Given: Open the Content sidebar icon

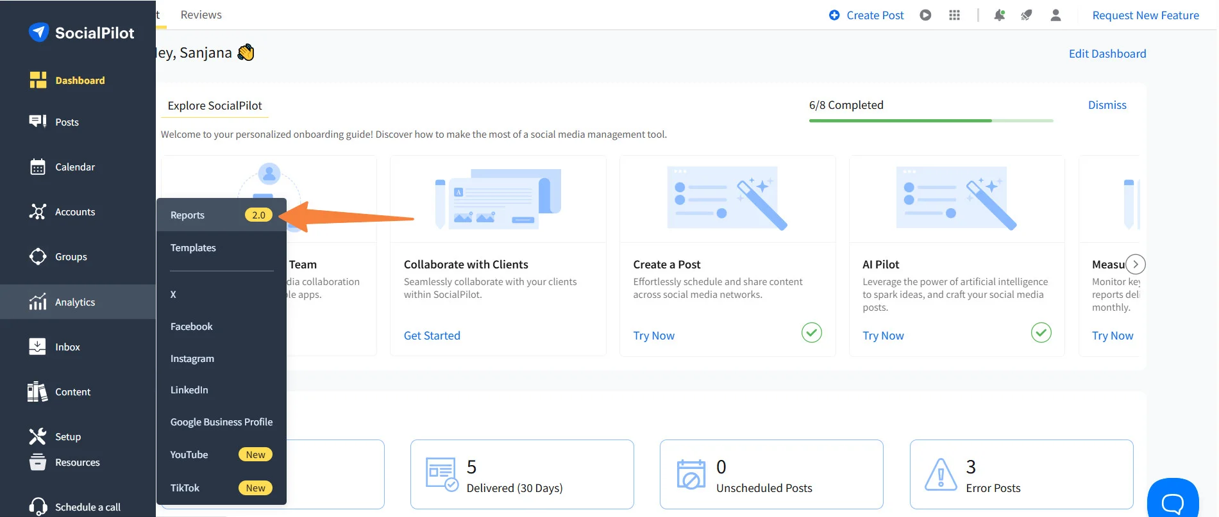Looking at the screenshot, I should coord(38,391).
